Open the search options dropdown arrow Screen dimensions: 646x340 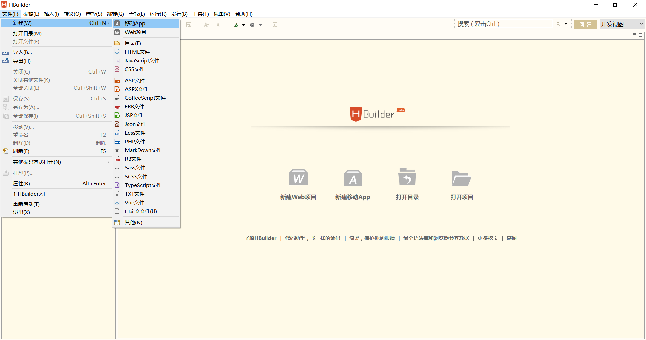coord(566,24)
